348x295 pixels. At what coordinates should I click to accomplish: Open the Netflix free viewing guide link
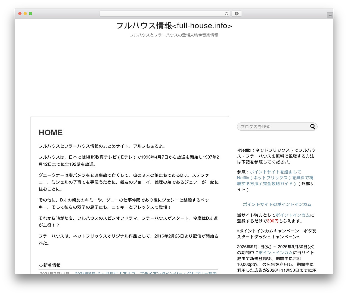[275, 178]
